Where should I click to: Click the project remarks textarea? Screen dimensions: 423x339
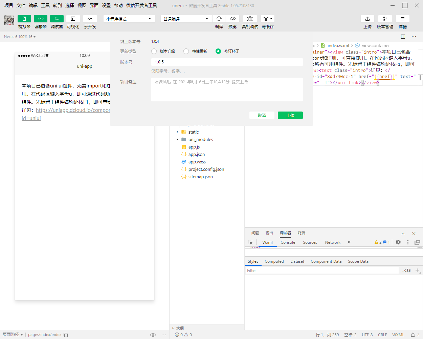(227, 89)
